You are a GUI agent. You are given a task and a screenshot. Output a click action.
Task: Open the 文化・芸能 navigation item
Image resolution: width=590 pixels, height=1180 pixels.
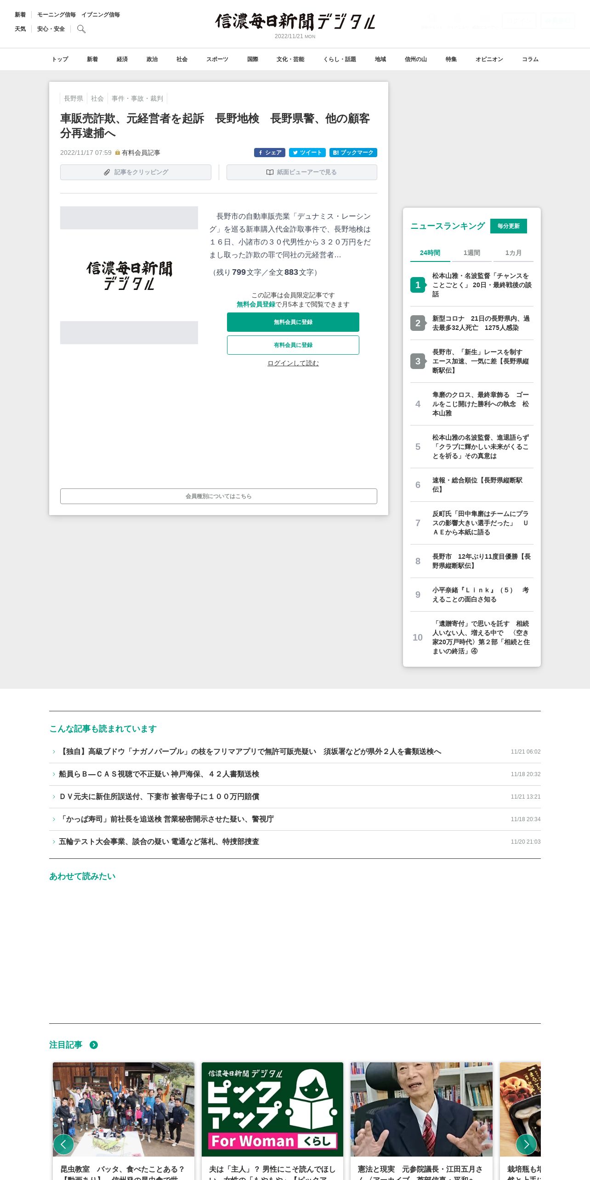click(290, 59)
